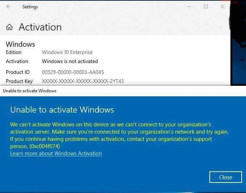The width and height of the screenshot is (246, 193).
Task: Open Learn more about Windows Activation link
Action: pos(56,154)
